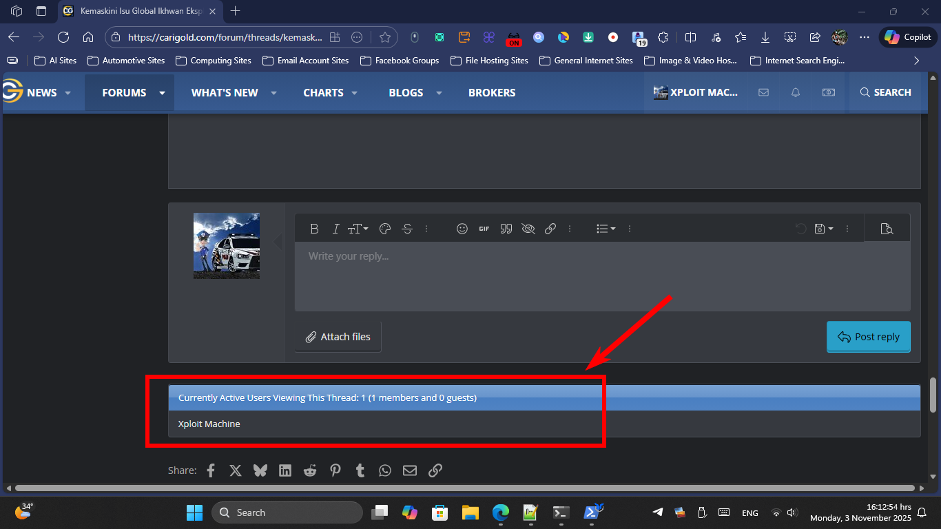This screenshot has width=941, height=529.
Task: Open the text color palette tool
Action: (x=385, y=229)
